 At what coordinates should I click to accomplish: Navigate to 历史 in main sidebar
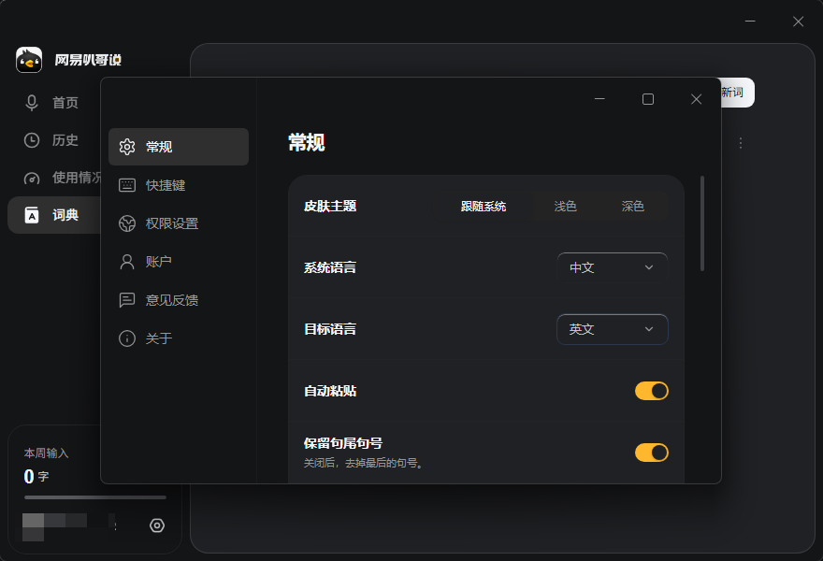[x=52, y=140]
